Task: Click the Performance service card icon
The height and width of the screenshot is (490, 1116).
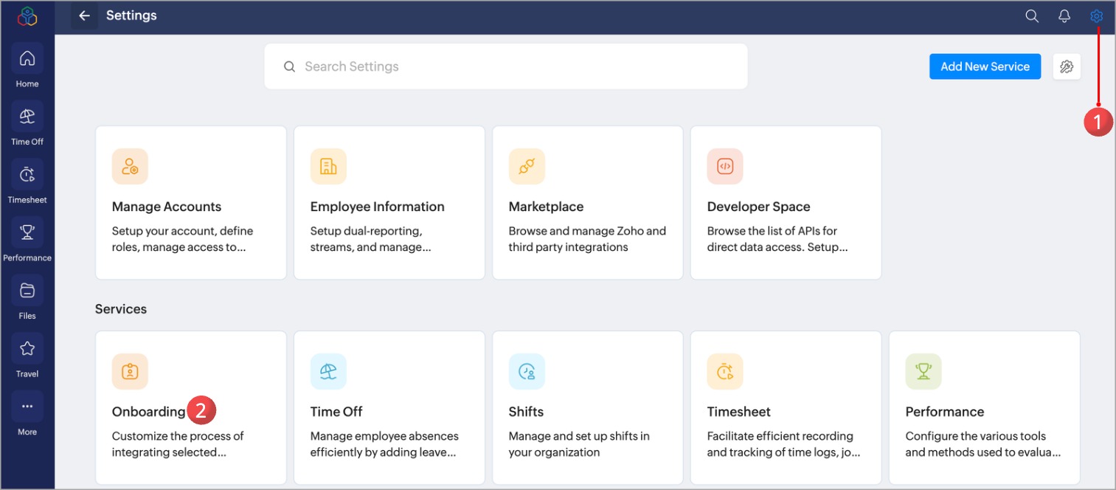Action: point(923,371)
